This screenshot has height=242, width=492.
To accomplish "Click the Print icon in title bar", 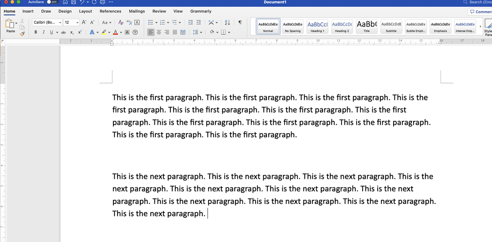I will [102, 2].
